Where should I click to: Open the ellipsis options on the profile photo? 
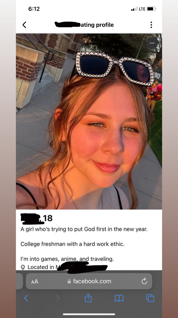(152, 43)
